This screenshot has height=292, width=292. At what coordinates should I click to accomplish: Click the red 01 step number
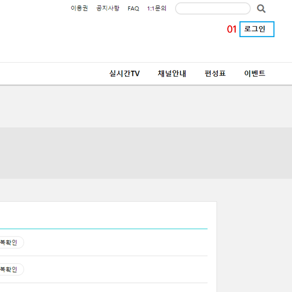point(232,29)
